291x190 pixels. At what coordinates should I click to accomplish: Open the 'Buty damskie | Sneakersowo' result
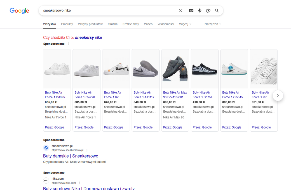point(71,156)
